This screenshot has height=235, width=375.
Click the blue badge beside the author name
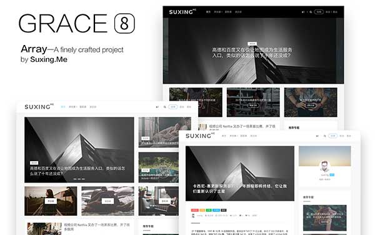tap(332, 175)
